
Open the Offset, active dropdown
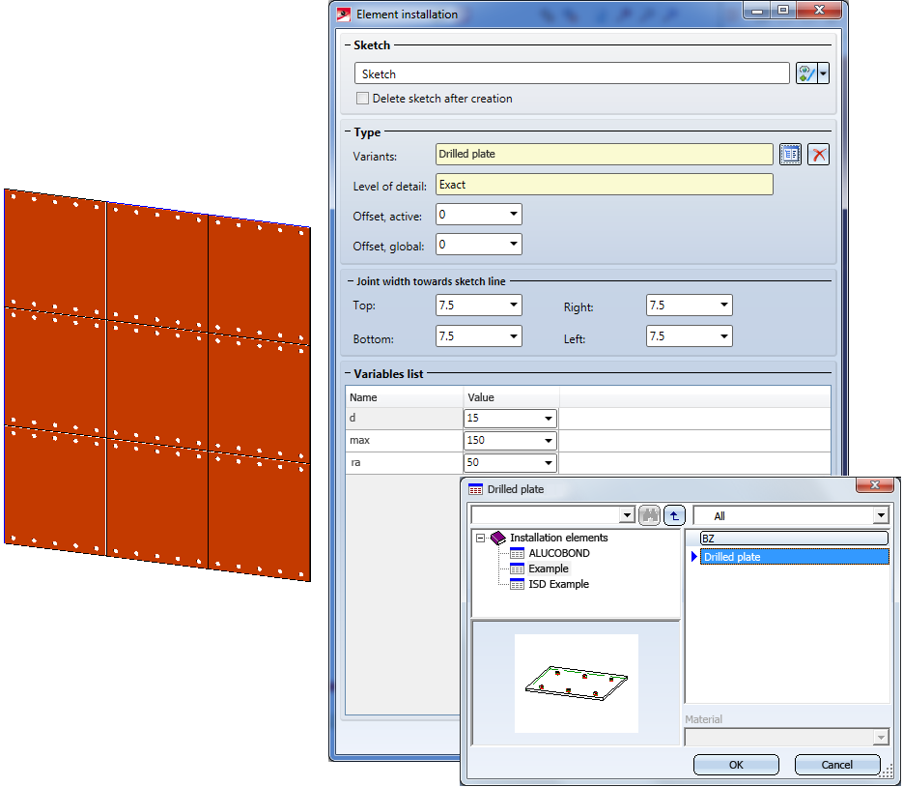tap(514, 215)
